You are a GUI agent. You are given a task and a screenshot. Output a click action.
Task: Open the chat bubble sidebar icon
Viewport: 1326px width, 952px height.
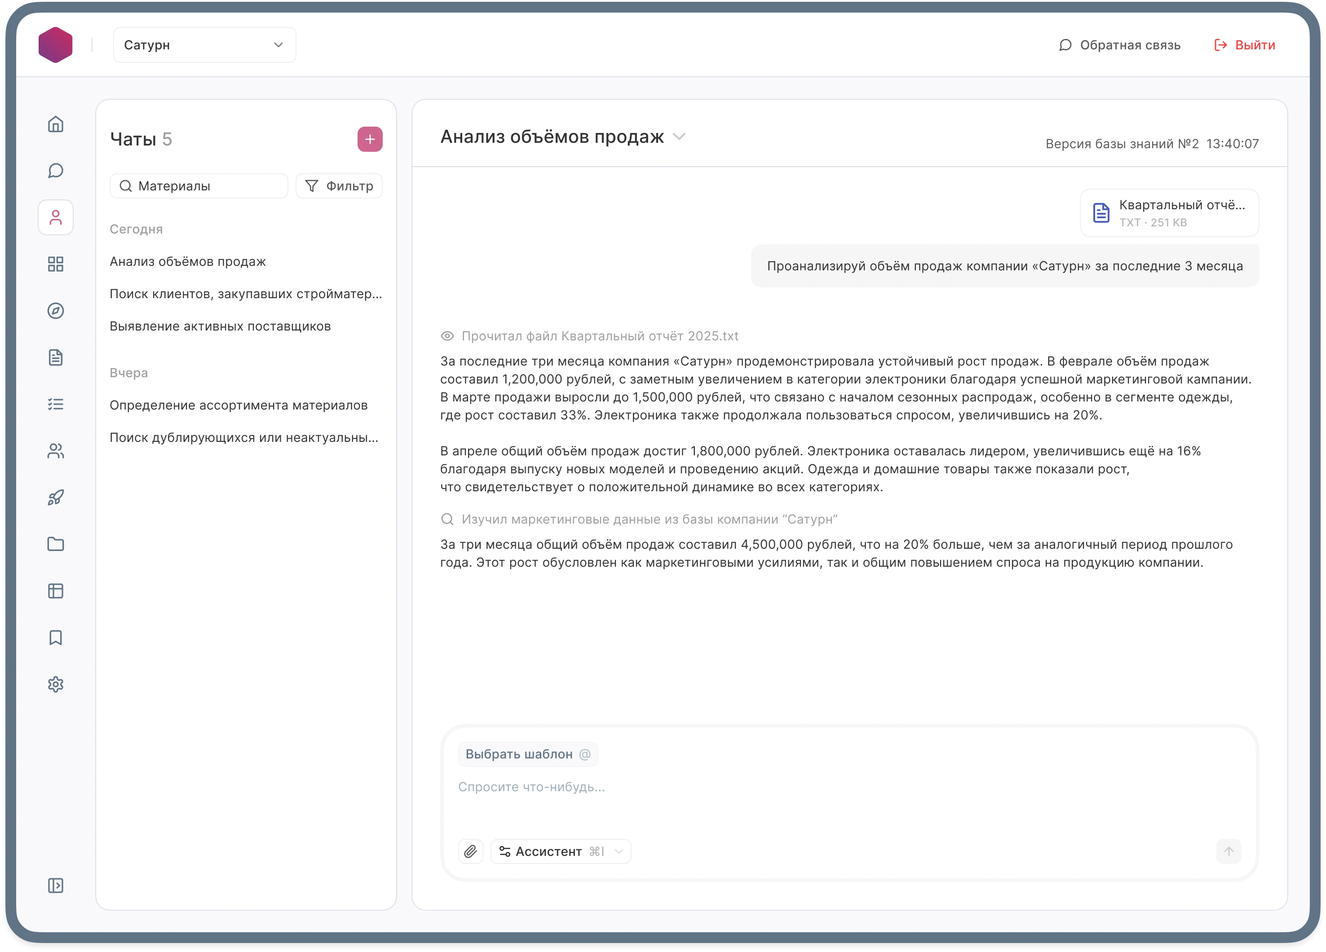click(56, 171)
